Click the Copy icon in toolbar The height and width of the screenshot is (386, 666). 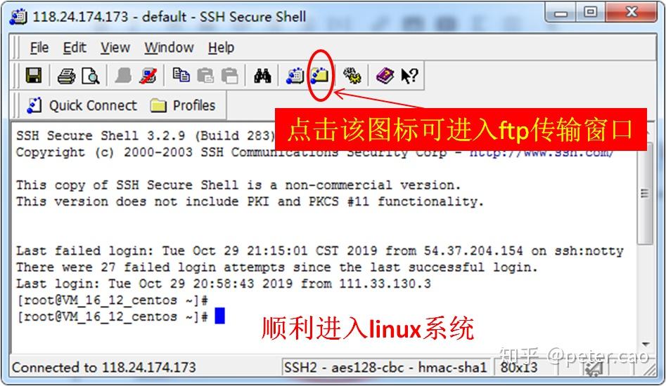click(x=181, y=75)
